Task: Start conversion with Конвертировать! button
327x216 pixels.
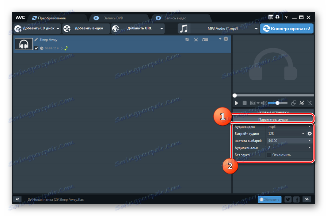Action: click(x=287, y=29)
